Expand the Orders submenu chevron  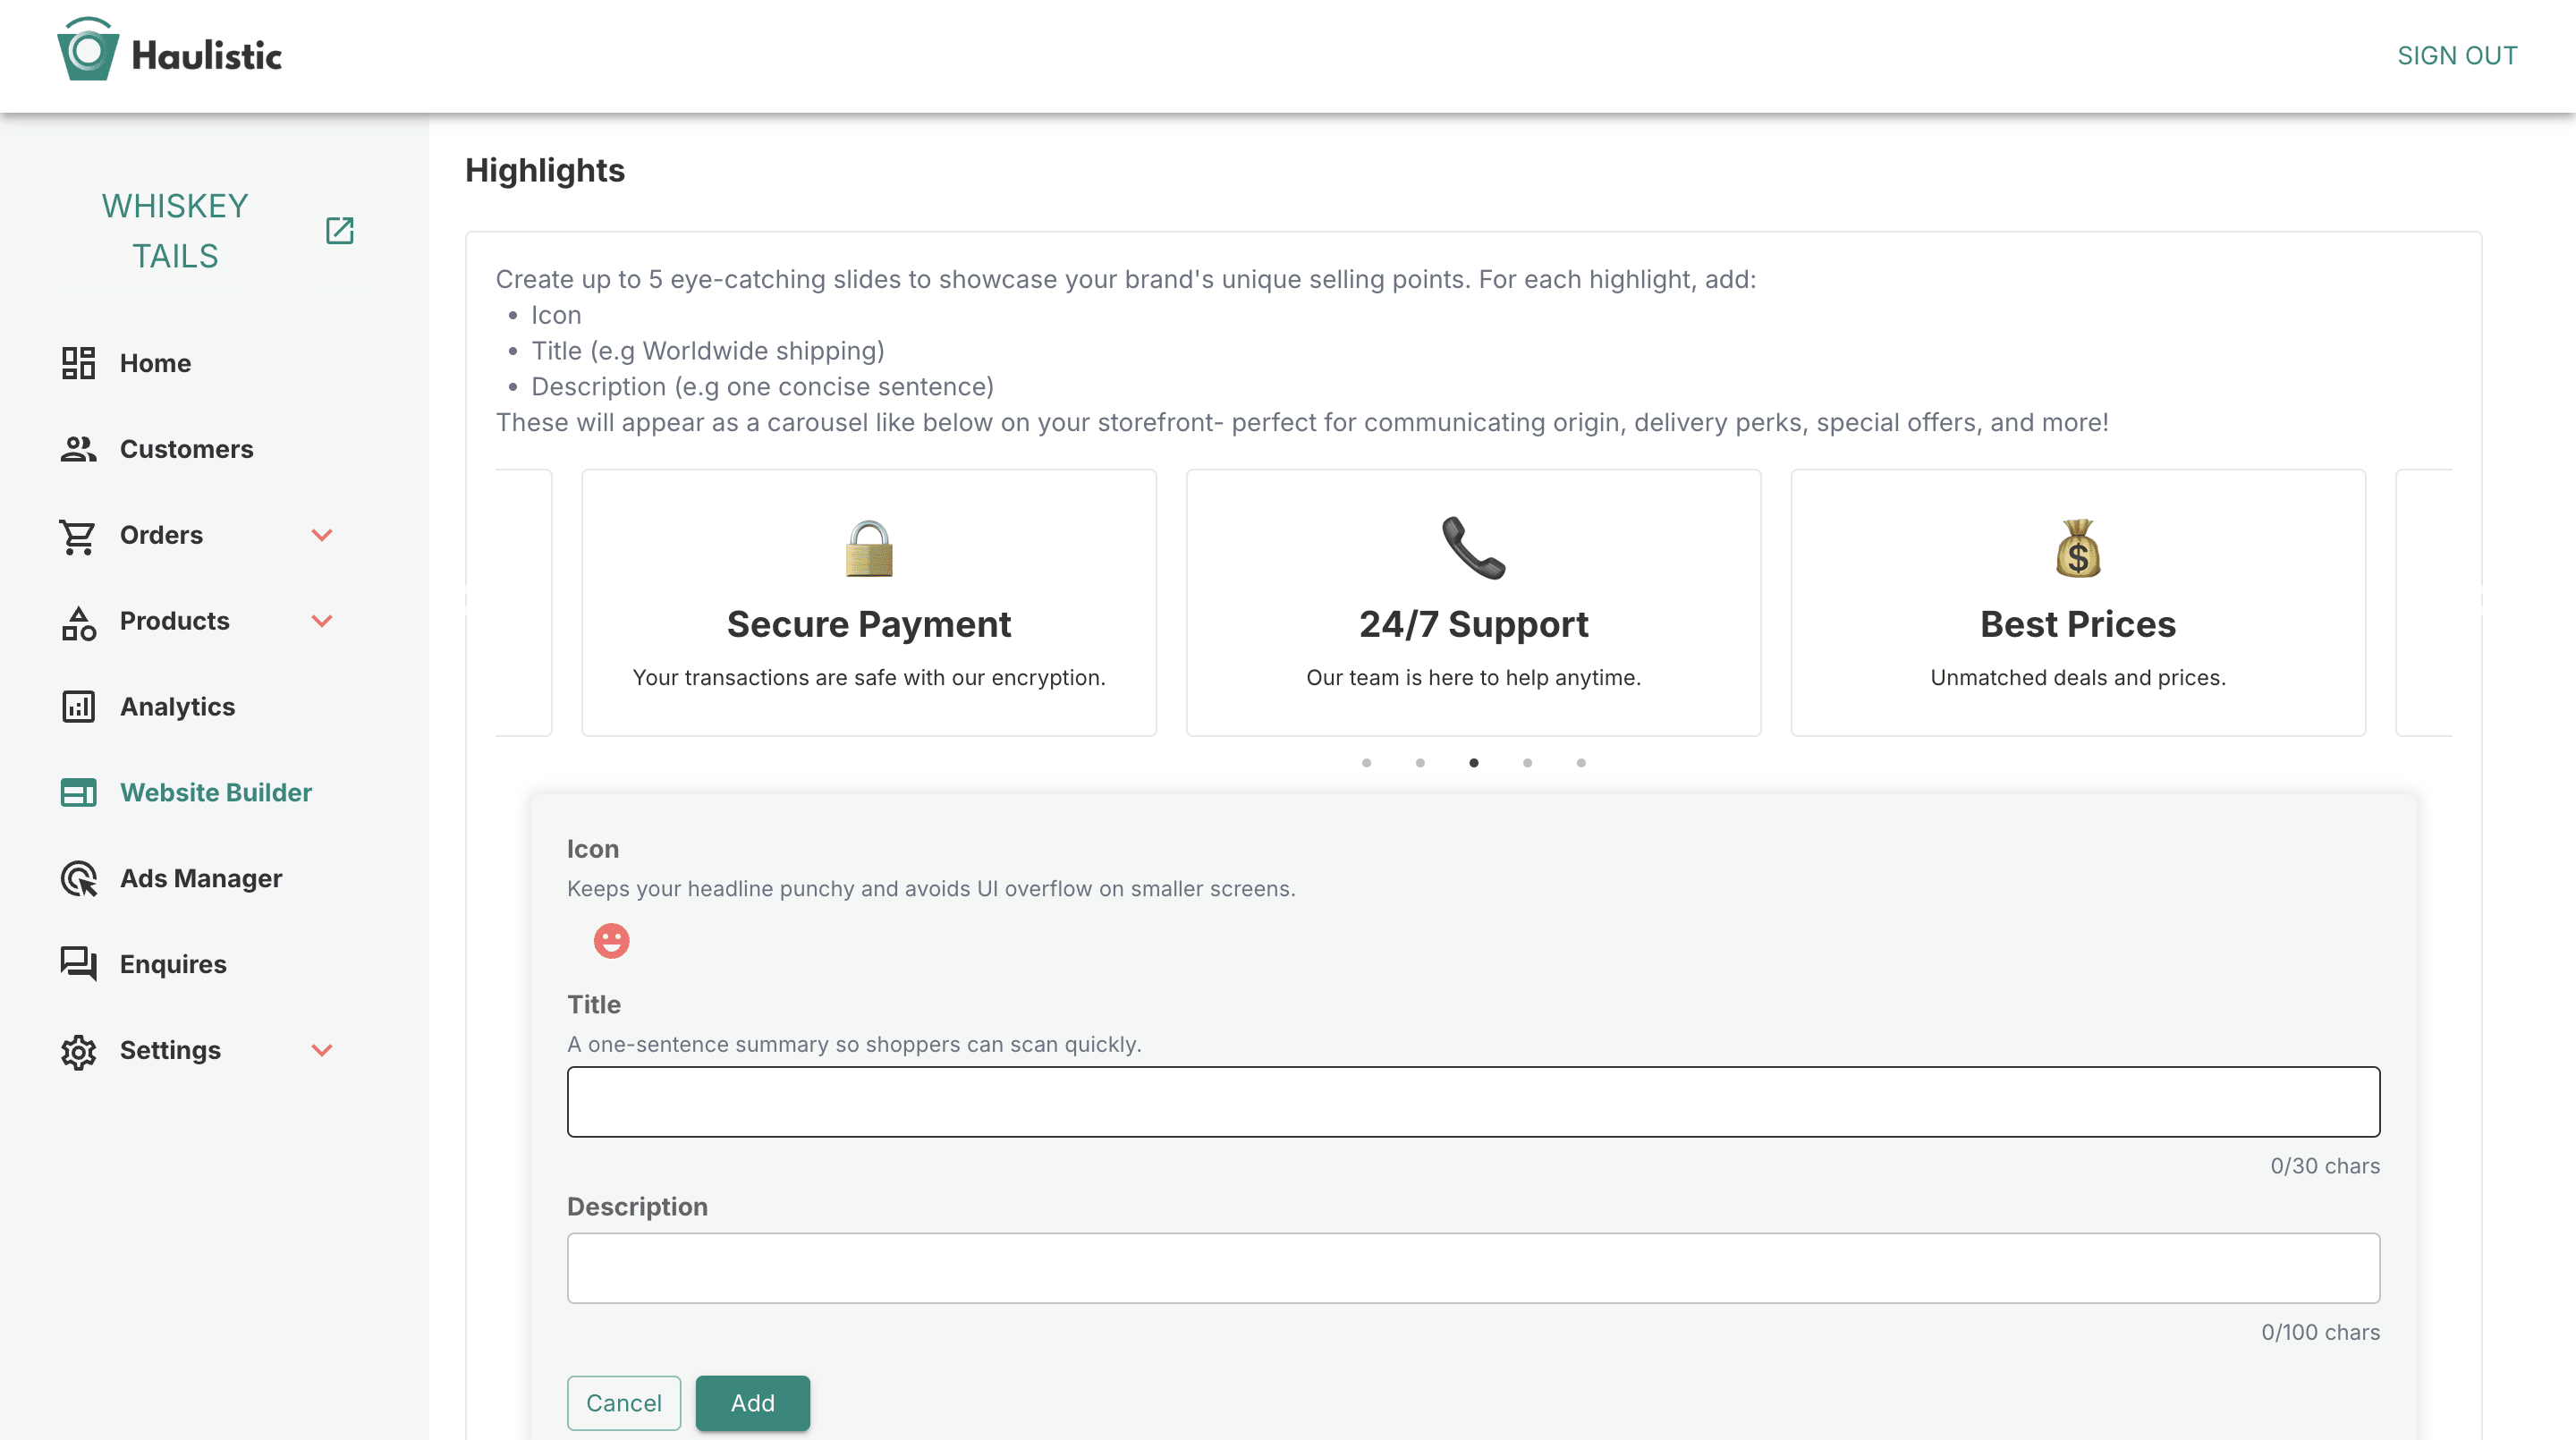[322, 535]
